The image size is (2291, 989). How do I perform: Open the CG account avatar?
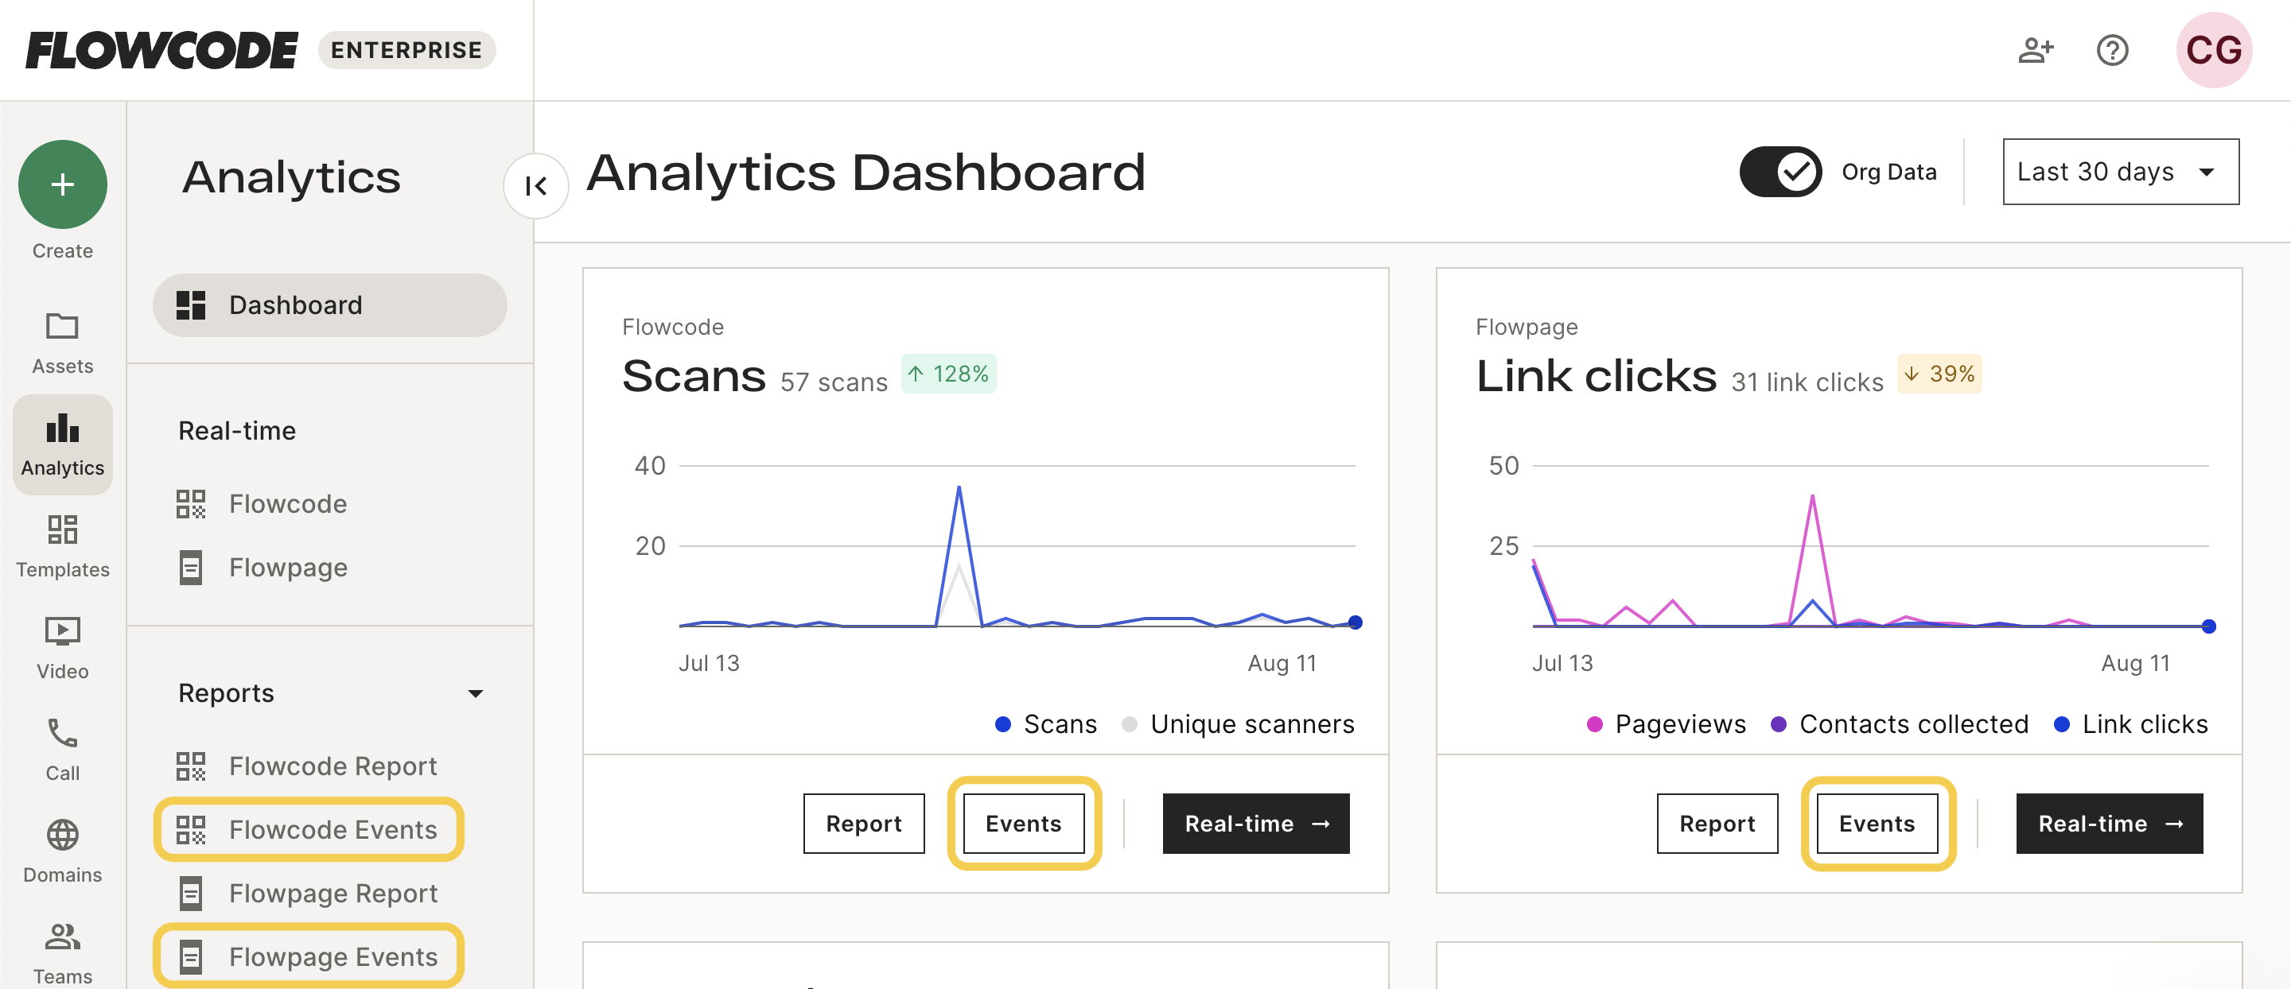tap(2214, 50)
